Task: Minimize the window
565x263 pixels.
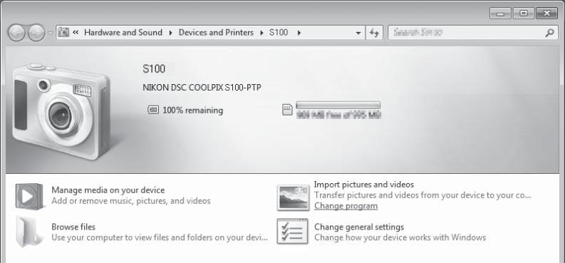Action: click(x=500, y=14)
